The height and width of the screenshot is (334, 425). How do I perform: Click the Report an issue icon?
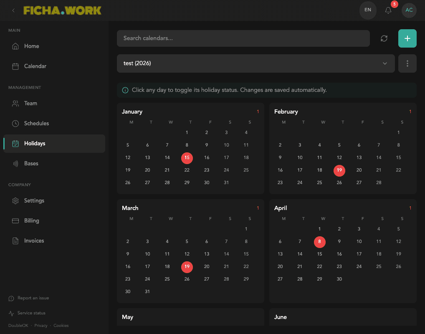[x=11, y=298]
